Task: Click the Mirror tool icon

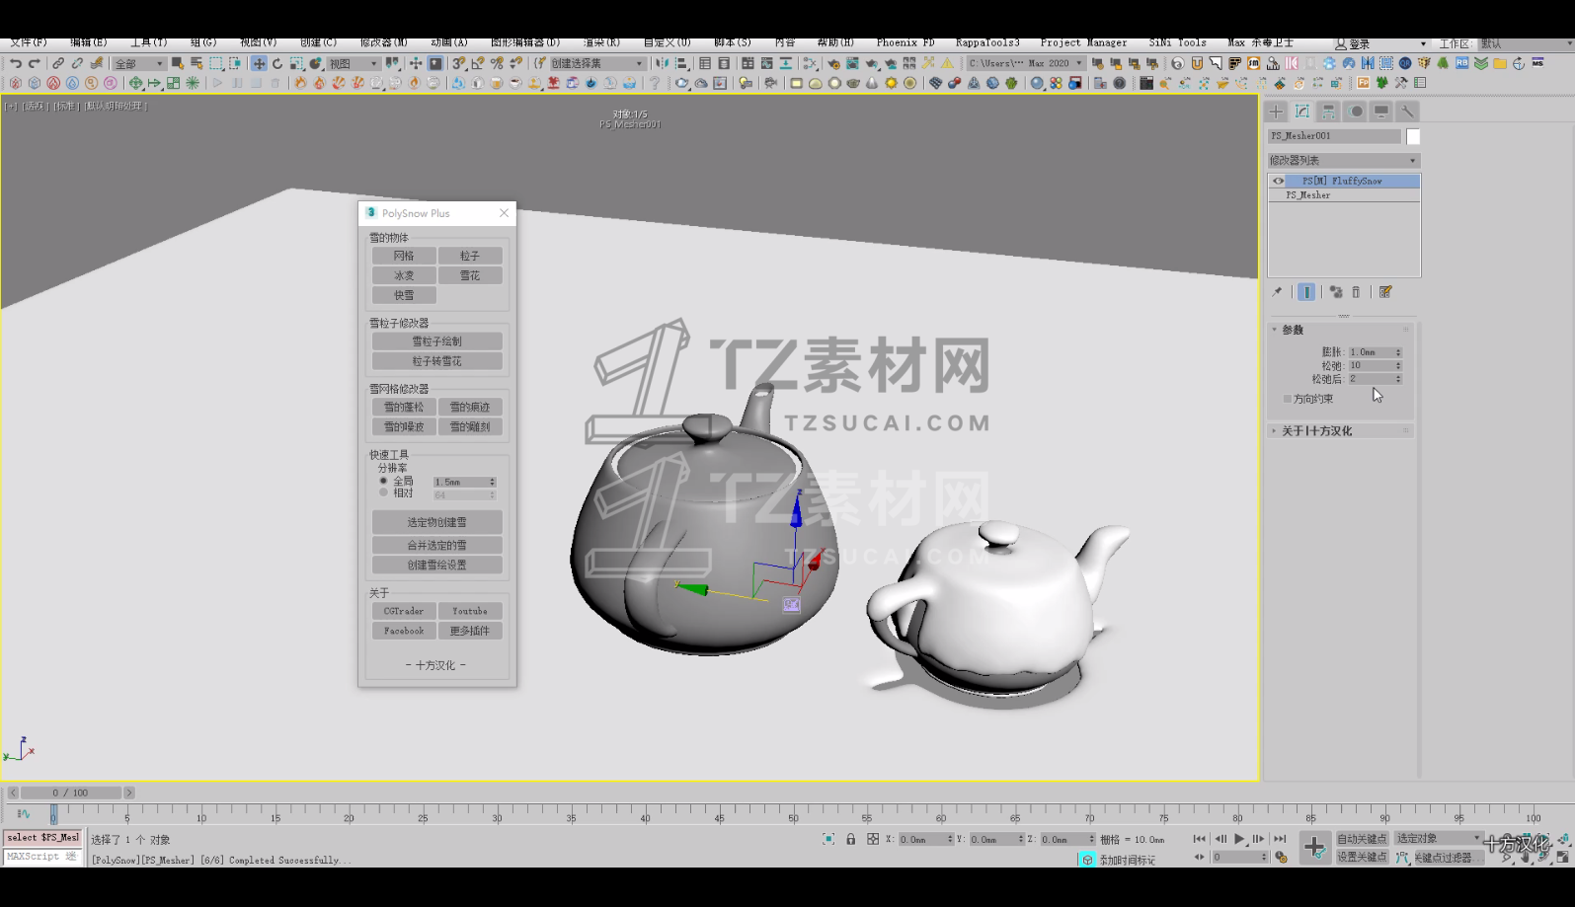Action: click(x=663, y=63)
